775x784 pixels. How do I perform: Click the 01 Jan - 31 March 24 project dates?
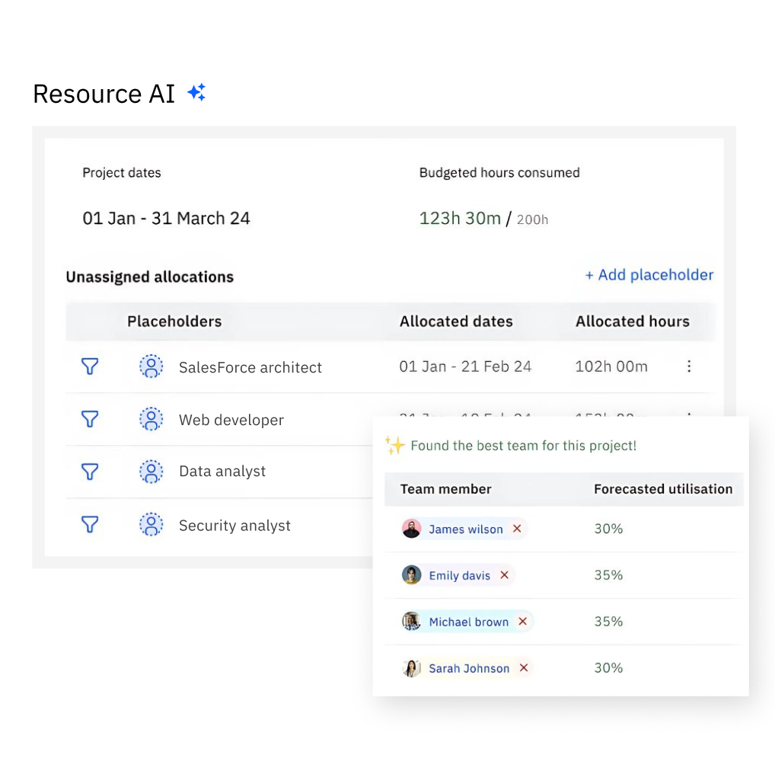(167, 219)
